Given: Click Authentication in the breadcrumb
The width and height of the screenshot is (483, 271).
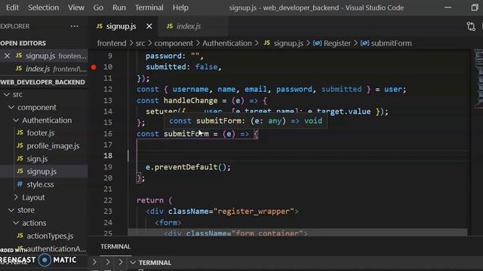Looking at the screenshot, I should point(227,44).
